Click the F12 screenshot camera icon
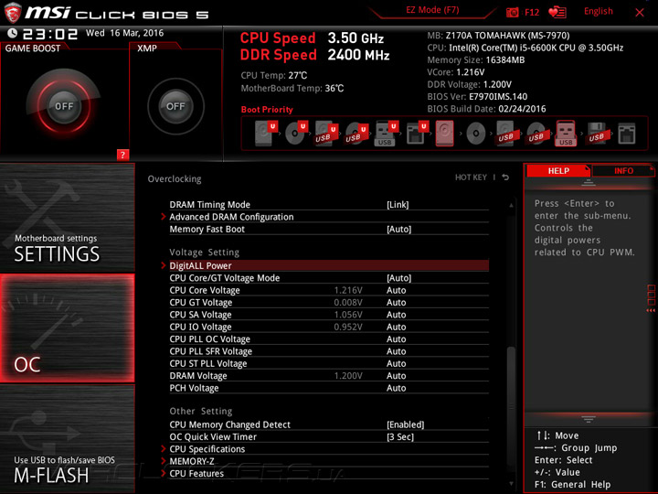Screen dimensions: 658x494 [x=512, y=12]
